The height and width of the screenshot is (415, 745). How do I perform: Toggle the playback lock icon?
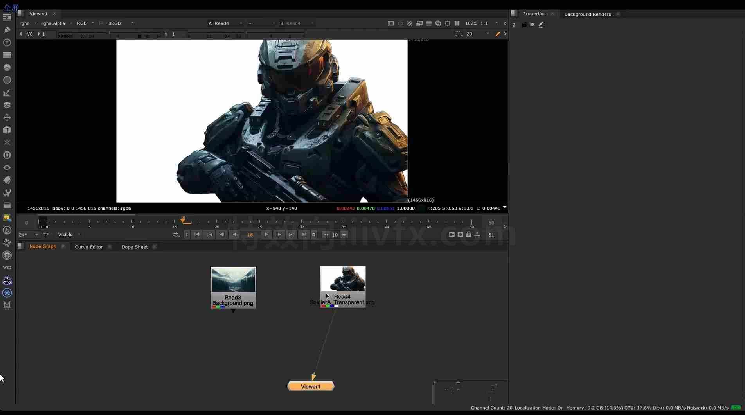click(468, 235)
